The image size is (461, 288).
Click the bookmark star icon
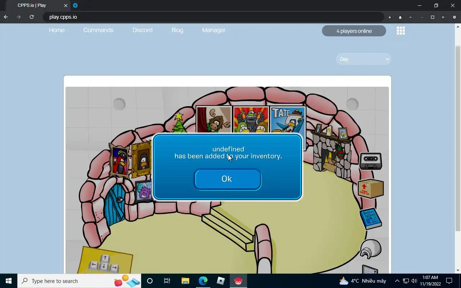[390, 17]
